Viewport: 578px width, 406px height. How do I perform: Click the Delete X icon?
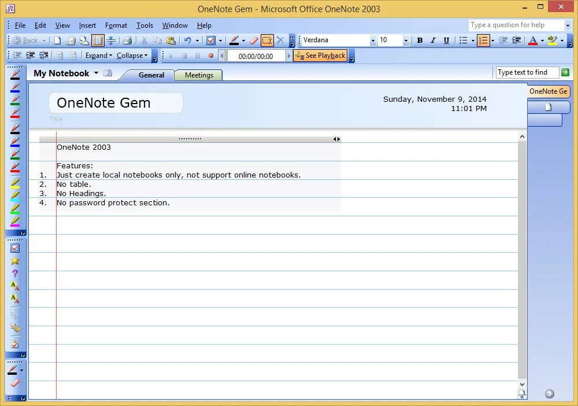(x=280, y=40)
